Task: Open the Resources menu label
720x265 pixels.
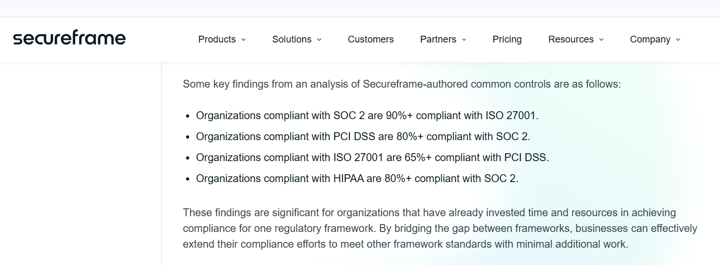Action: pos(571,39)
